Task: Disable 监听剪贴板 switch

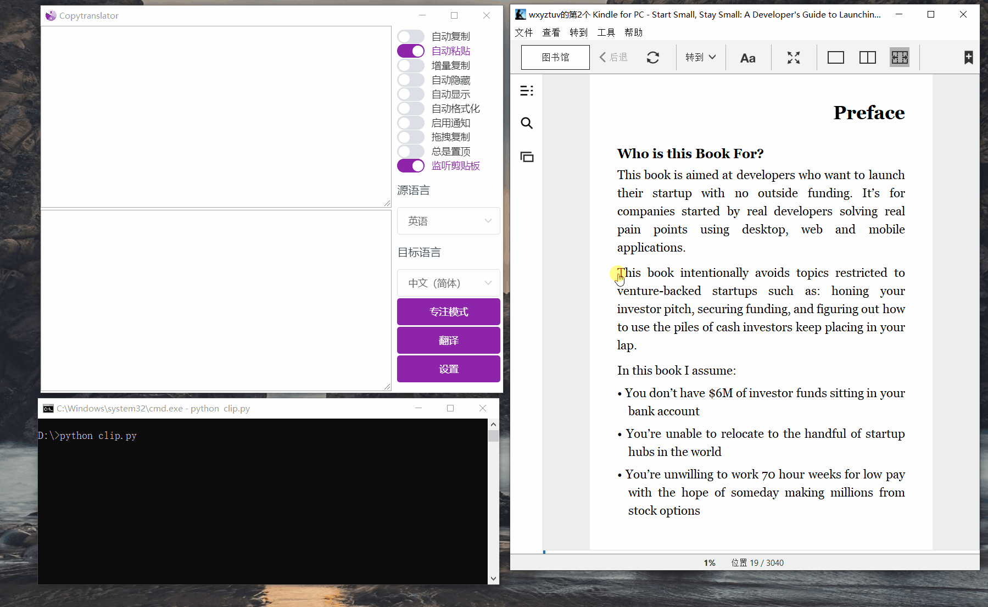Action: (x=411, y=166)
